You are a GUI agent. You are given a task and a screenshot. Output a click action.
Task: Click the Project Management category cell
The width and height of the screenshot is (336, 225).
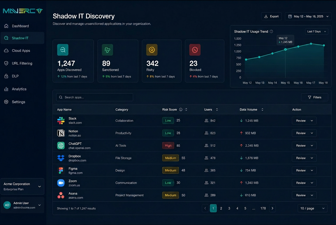pos(129,195)
